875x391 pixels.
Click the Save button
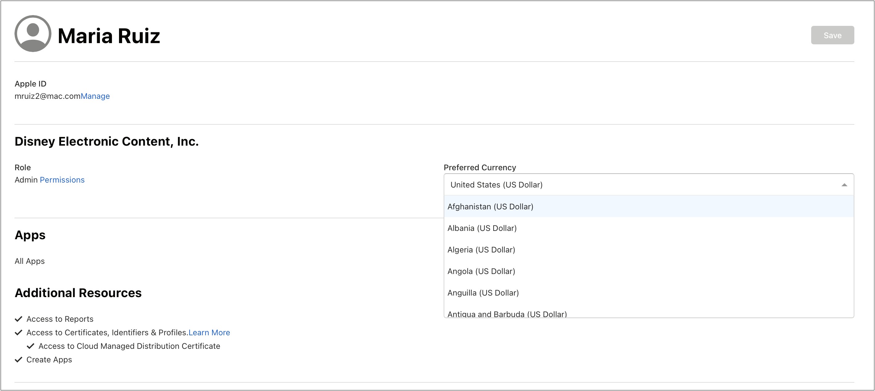(x=832, y=35)
